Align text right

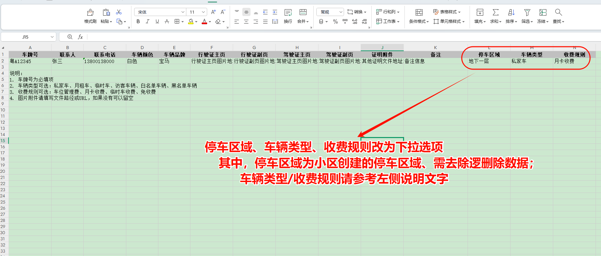(256, 21)
